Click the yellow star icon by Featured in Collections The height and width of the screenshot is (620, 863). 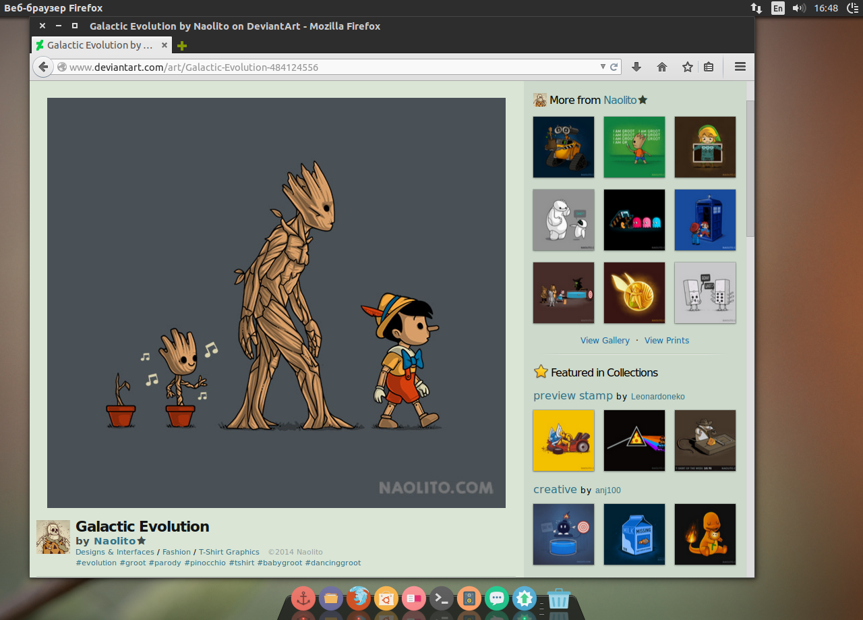541,372
